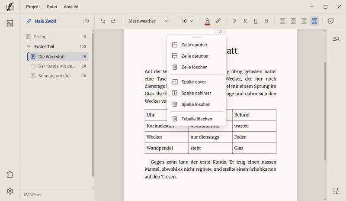
Task: Collapse the toolbar with the double chevron
Action: click(220, 32)
